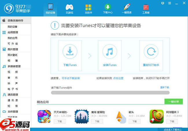This screenshot has width=188, height=131.
Task: Select 通讯录 in the sidebar
Action: tap(13, 100)
